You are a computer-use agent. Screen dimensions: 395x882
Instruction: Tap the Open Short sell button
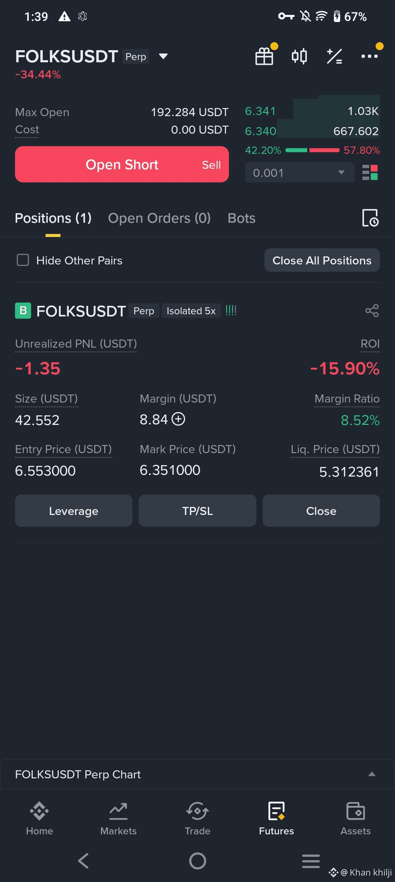122,164
